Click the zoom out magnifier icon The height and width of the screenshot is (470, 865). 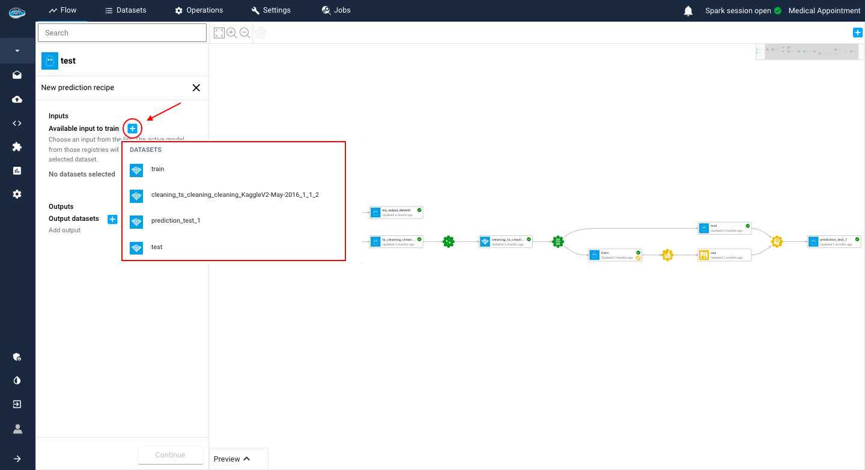[x=245, y=33]
